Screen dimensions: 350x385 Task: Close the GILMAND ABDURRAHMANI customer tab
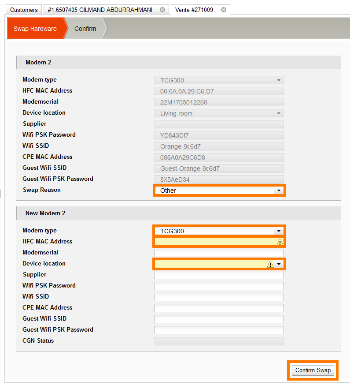[162, 10]
